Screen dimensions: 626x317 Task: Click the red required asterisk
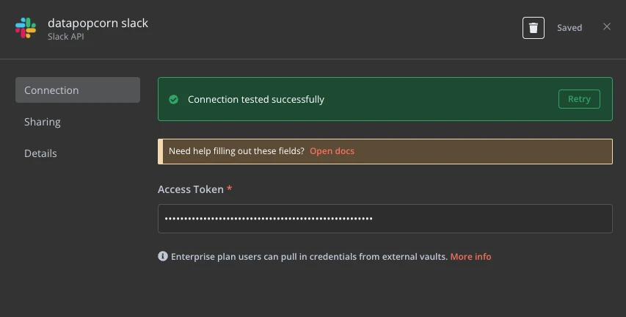click(x=230, y=189)
